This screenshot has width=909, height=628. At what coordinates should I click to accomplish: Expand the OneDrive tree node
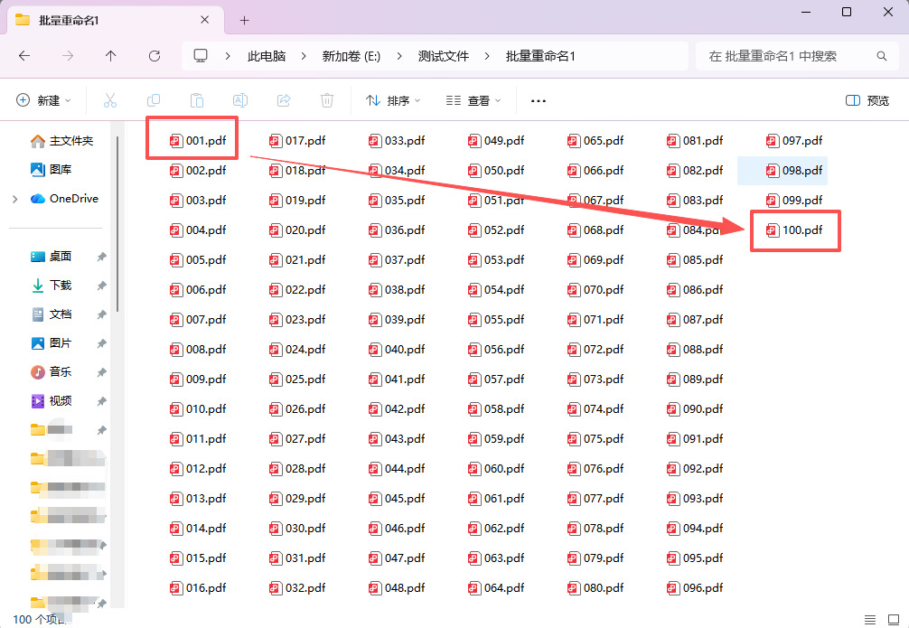point(15,199)
